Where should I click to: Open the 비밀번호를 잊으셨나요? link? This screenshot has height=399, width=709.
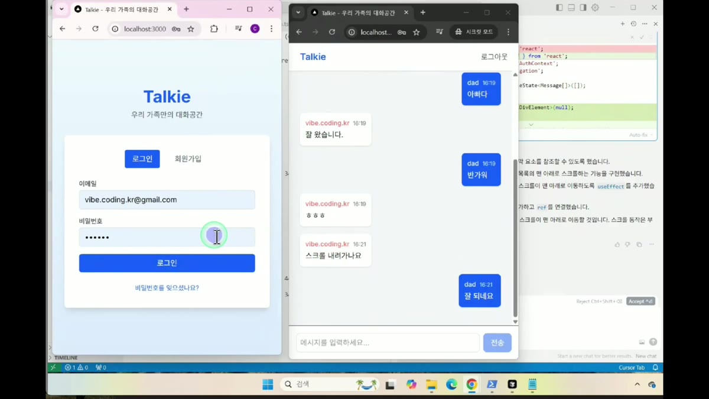point(167,288)
